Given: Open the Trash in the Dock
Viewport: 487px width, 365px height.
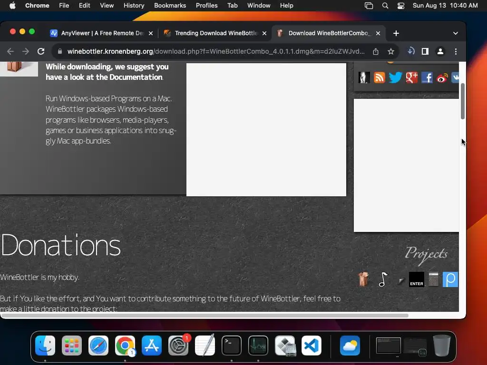Looking at the screenshot, I should pos(442,345).
